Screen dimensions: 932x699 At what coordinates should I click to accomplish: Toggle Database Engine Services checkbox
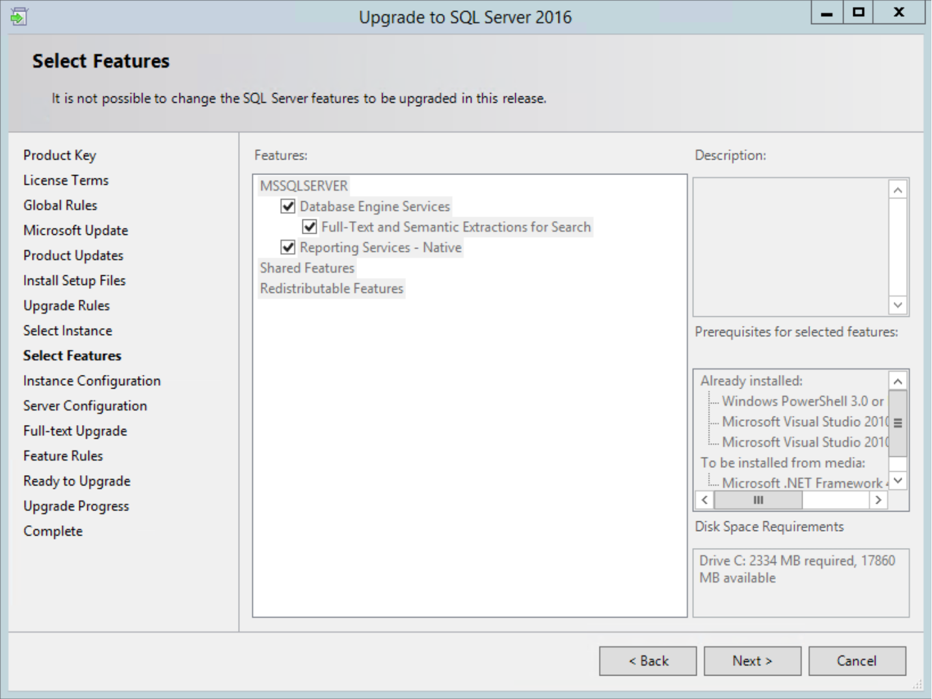287,206
